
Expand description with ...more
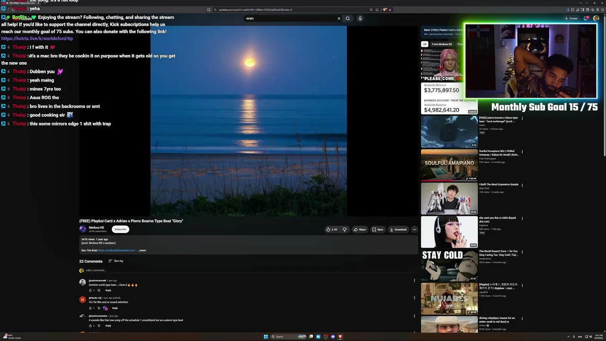pyautogui.click(x=142, y=250)
